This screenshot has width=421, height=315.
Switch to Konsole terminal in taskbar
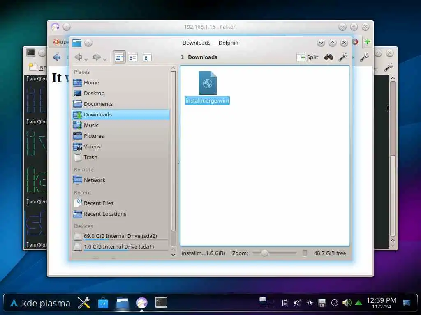pos(161,303)
